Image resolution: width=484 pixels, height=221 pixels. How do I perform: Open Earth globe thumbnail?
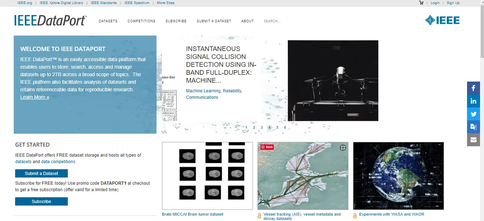tap(399, 176)
